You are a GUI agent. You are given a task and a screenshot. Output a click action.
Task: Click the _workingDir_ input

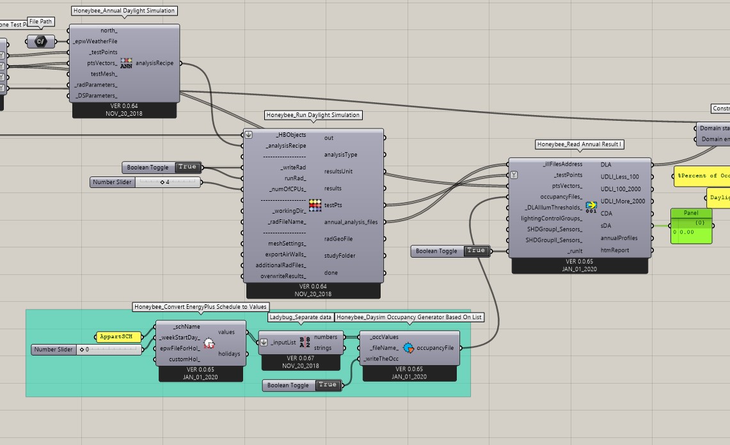(289, 211)
